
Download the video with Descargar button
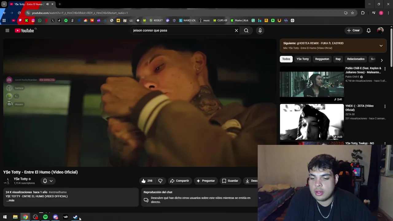pos(251,181)
